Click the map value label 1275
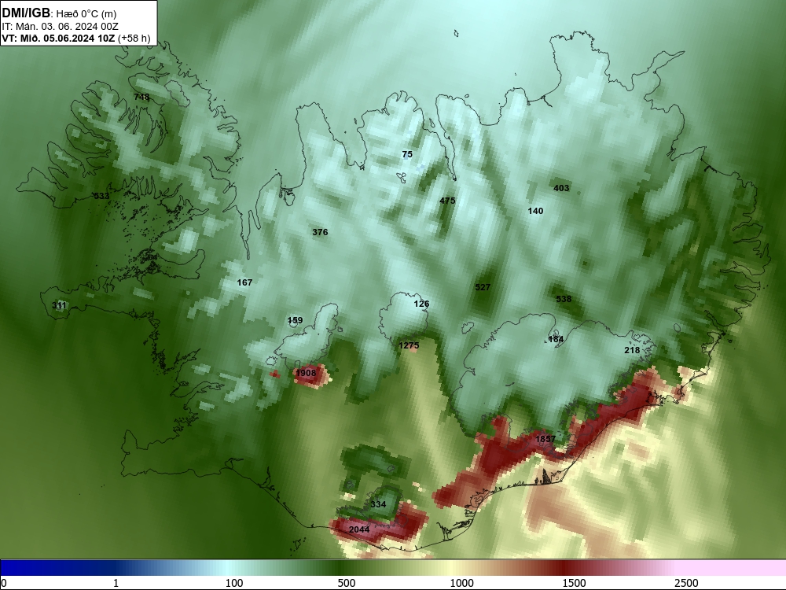The width and height of the screenshot is (786, 590). pyautogui.click(x=409, y=345)
